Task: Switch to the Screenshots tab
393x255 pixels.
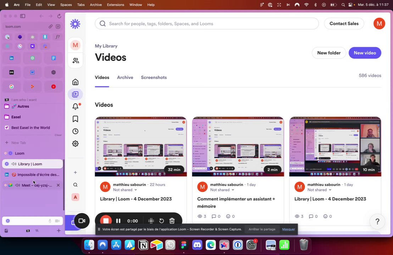Action: click(x=154, y=77)
